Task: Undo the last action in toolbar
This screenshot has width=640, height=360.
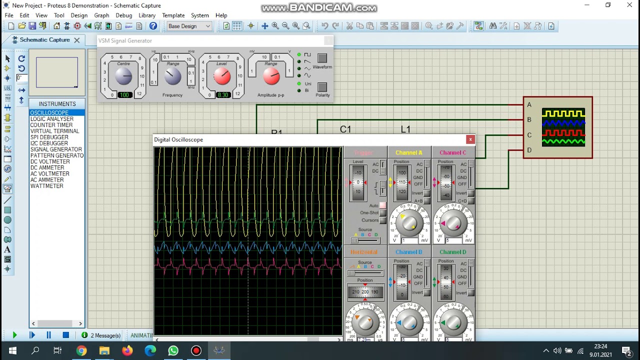Action: tap(325, 26)
